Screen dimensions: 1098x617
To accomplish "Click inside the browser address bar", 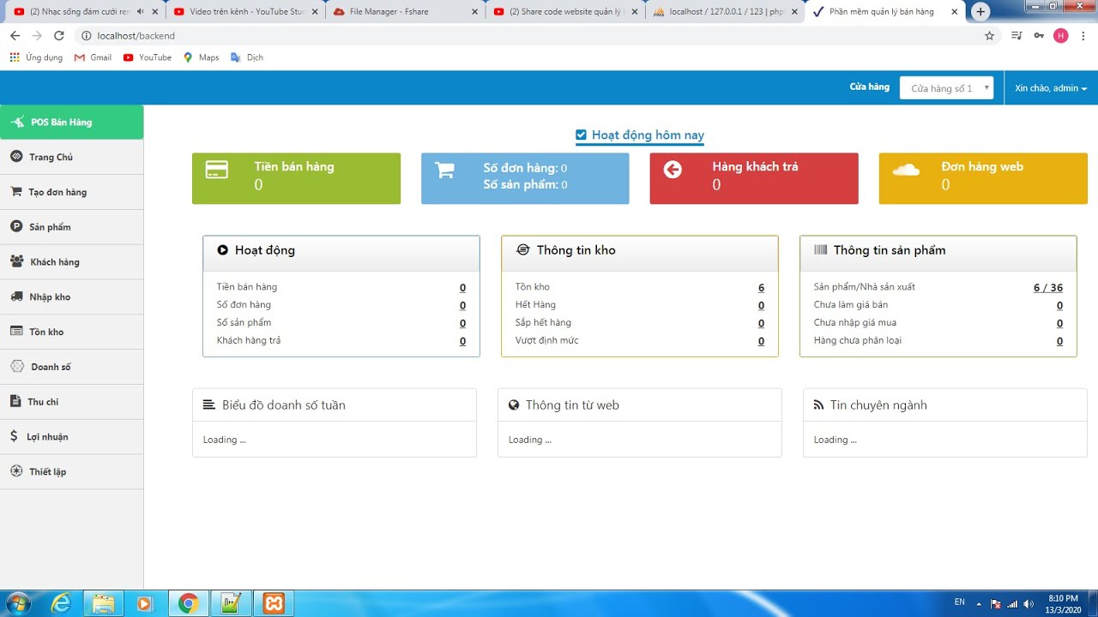I will click(343, 36).
